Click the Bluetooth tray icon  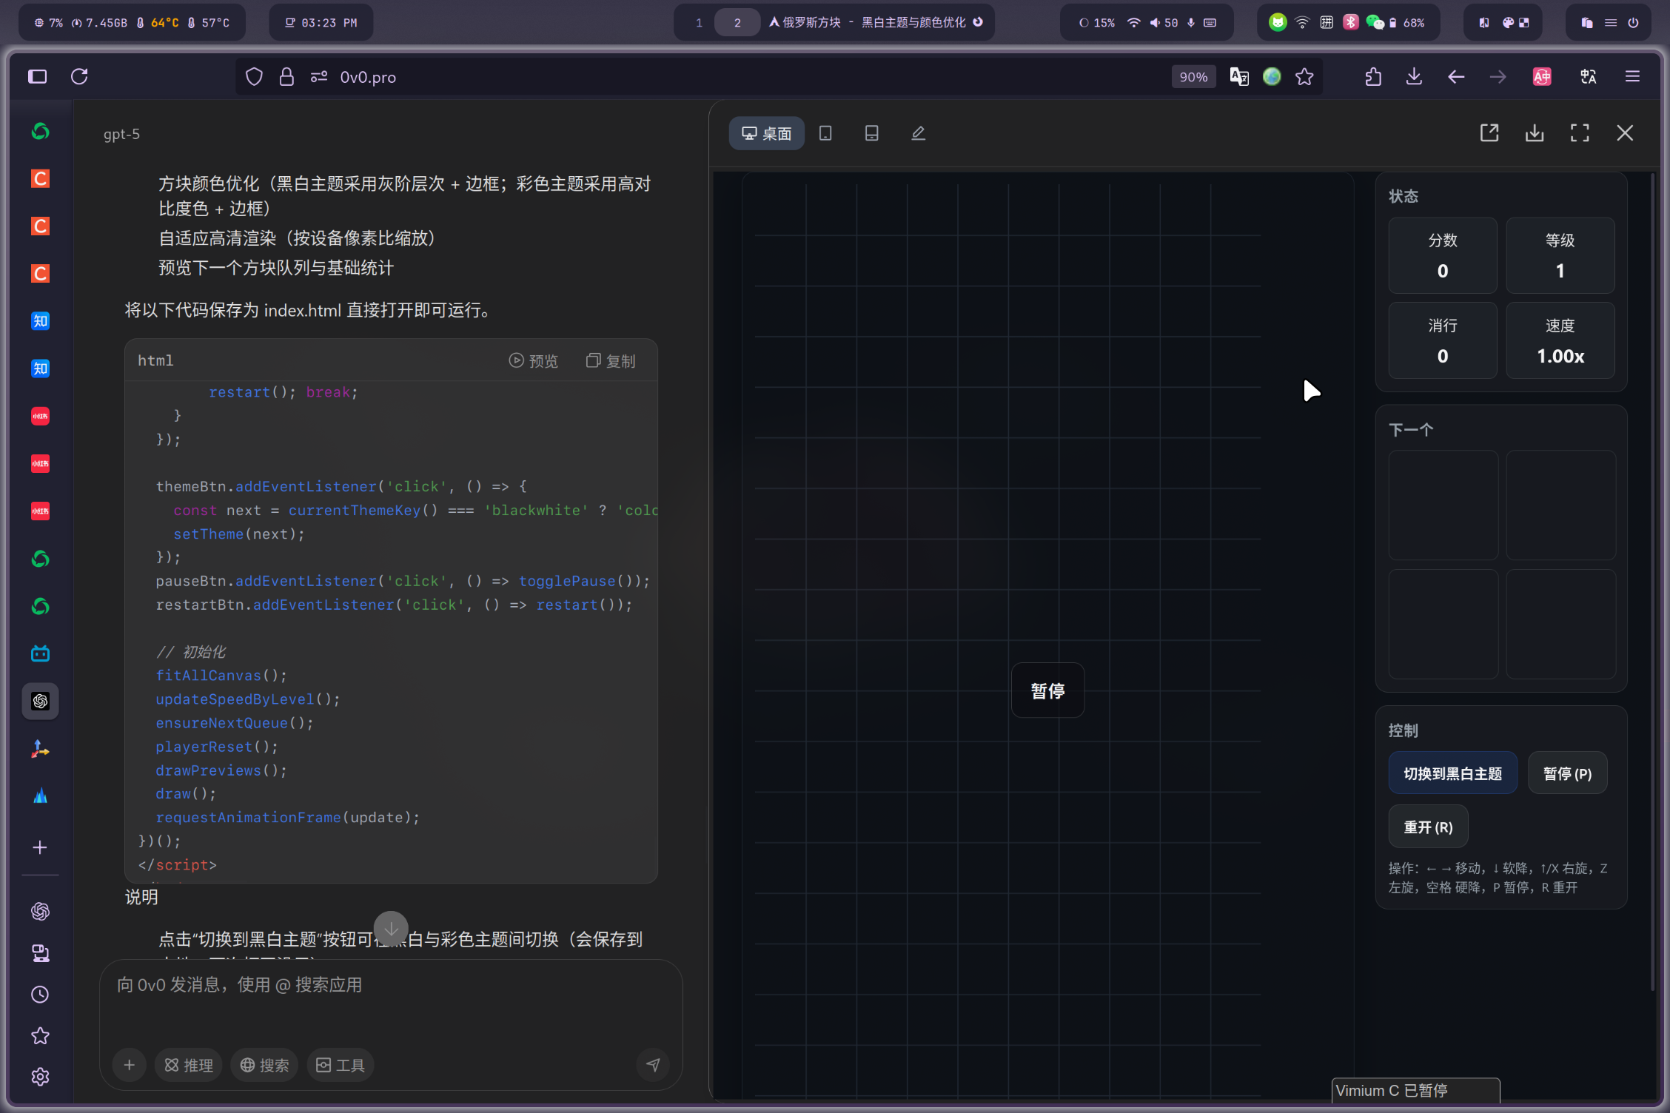(1350, 22)
